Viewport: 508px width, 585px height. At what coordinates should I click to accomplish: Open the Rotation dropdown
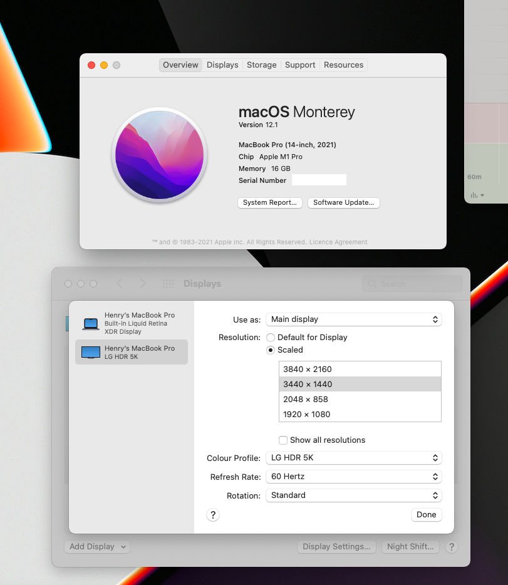pyautogui.click(x=353, y=495)
